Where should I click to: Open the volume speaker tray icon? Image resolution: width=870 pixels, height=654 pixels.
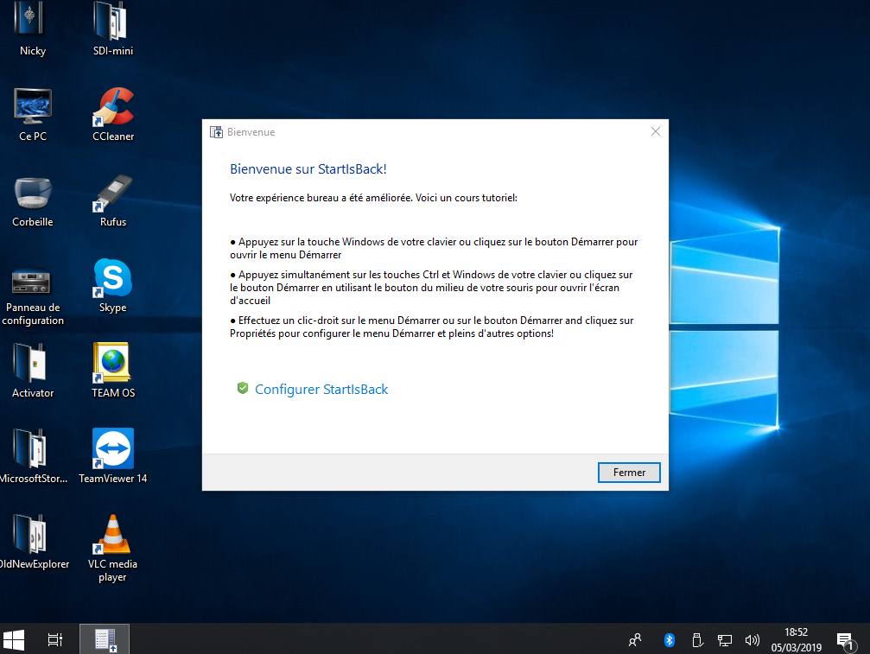click(x=752, y=640)
